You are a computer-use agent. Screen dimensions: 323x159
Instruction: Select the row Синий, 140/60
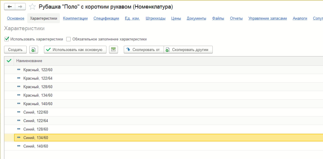pyautogui.click(x=164, y=146)
